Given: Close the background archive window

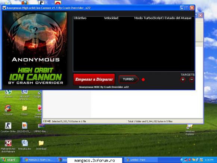Looking at the screenshot, I should point(201,15).
